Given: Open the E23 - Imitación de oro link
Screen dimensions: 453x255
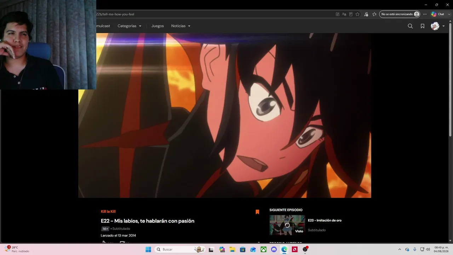Looking at the screenshot, I should [325, 220].
